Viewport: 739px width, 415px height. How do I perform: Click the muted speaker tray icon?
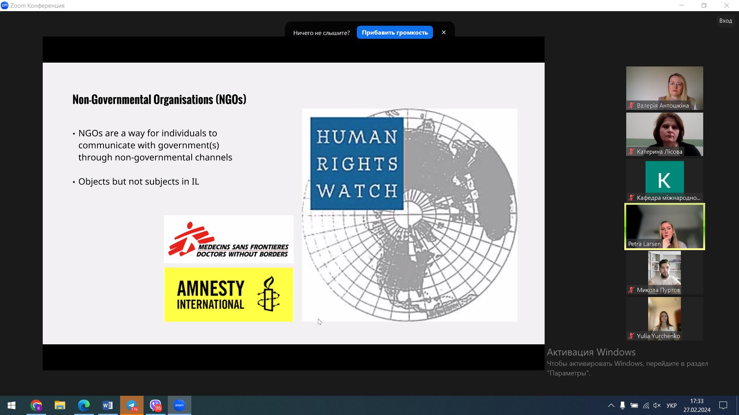657,405
